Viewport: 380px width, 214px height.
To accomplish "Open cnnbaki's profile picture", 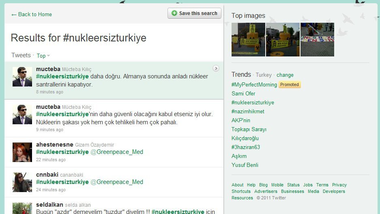I will [22, 182].
